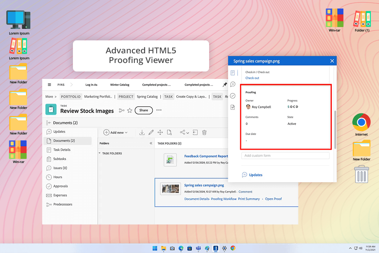Click the pencil edit icon in documents toolbar
Image resolution: width=379 pixels, height=253 pixels.
pyautogui.click(x=151, y=132)
